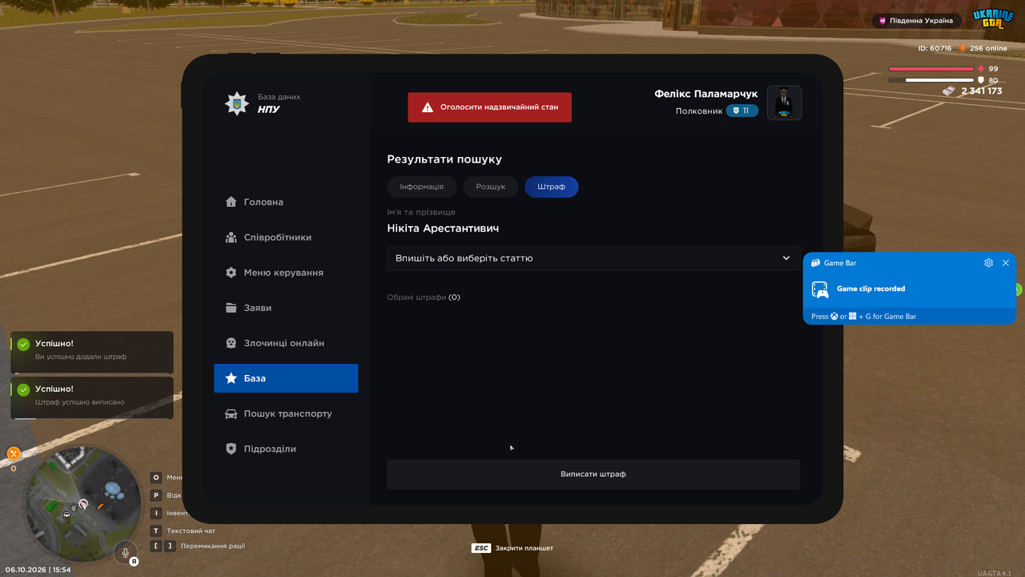
Task: Click the Південна Україна server badge
Action: tap(916, 21)
